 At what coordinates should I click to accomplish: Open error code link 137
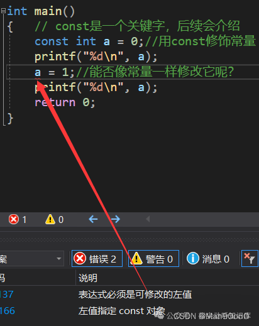point(6,295)
